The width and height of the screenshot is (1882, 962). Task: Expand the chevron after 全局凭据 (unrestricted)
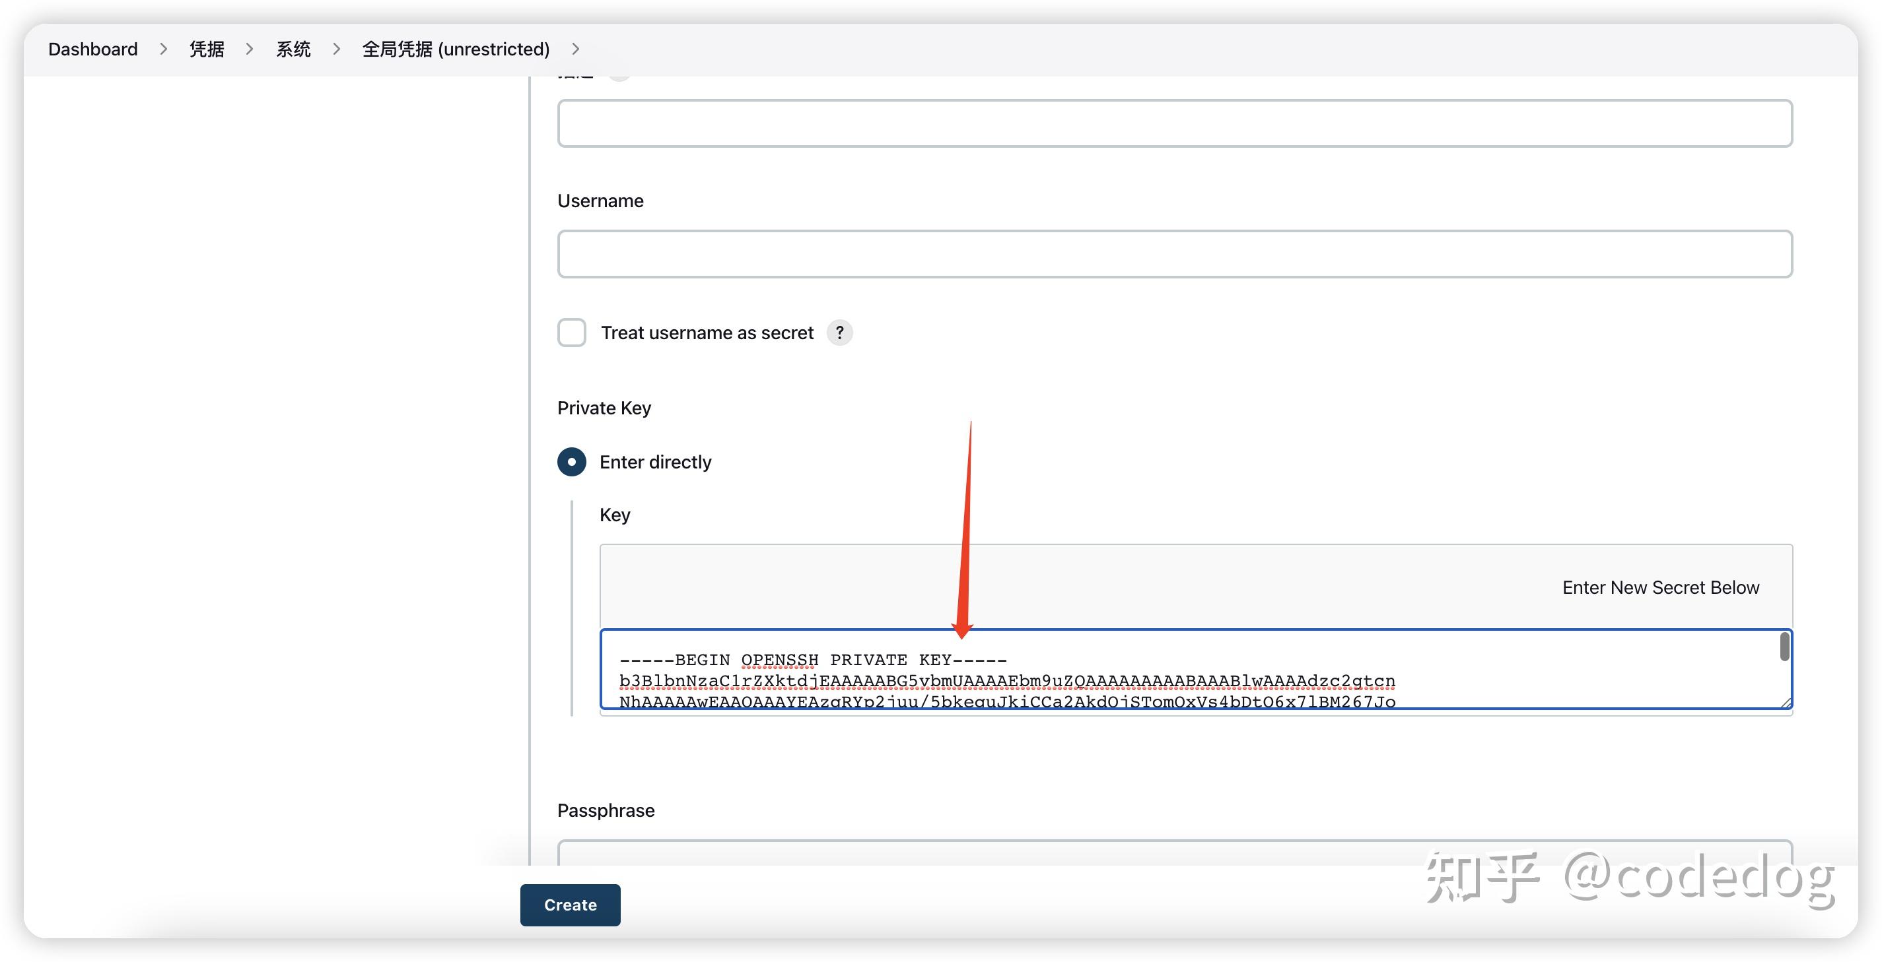576,49
